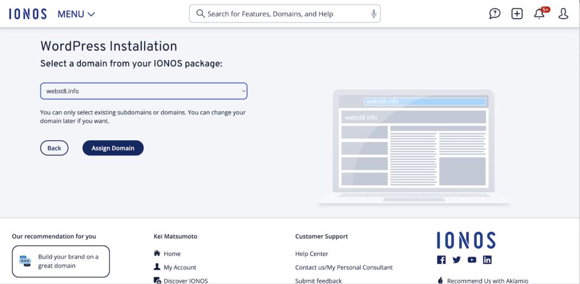The width and height of the screenshot is (580, 284).
Task: Click the plus add product icon
Action: click(517, 14)
